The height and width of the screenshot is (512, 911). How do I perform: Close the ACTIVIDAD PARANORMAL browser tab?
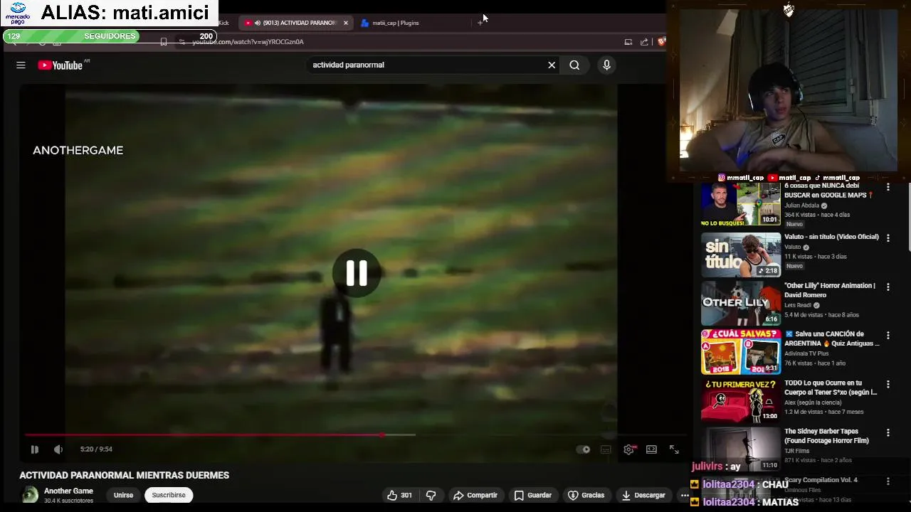coord(346,23)
